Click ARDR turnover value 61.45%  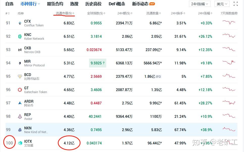coord(180,103)
